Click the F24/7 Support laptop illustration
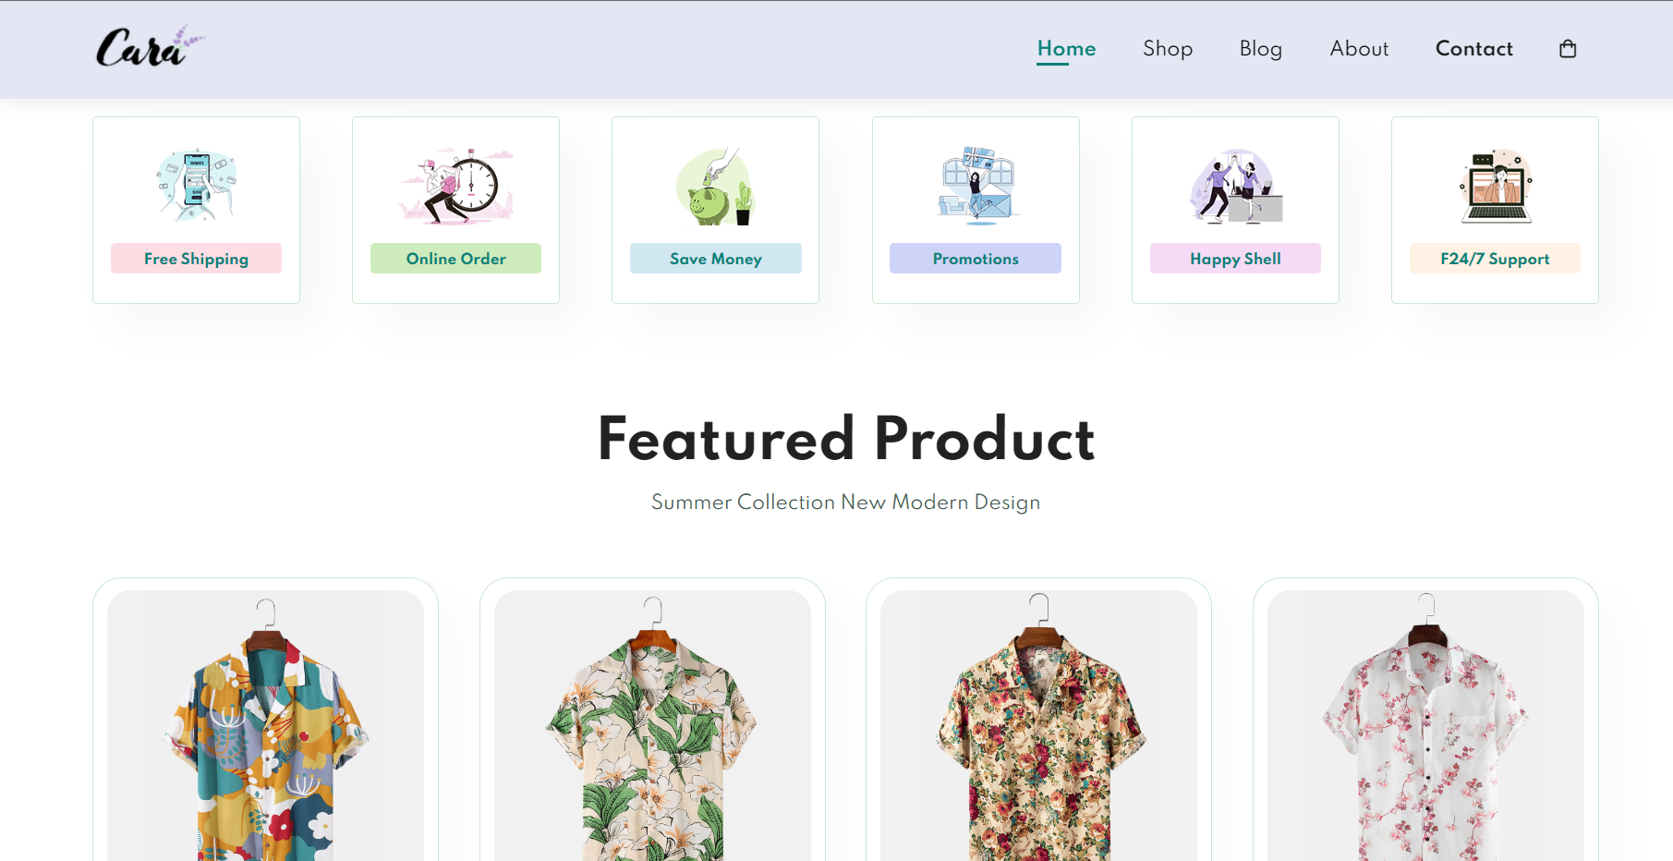 pos(1495,184)
